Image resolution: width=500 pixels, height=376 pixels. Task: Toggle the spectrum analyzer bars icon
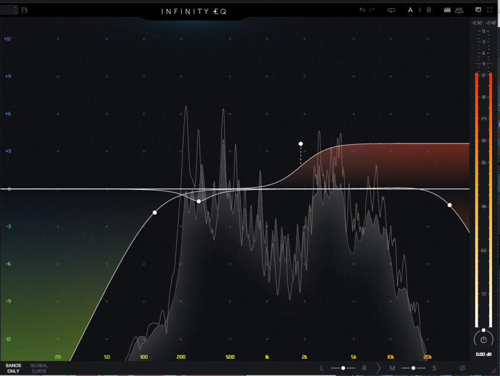coord(447,10)
